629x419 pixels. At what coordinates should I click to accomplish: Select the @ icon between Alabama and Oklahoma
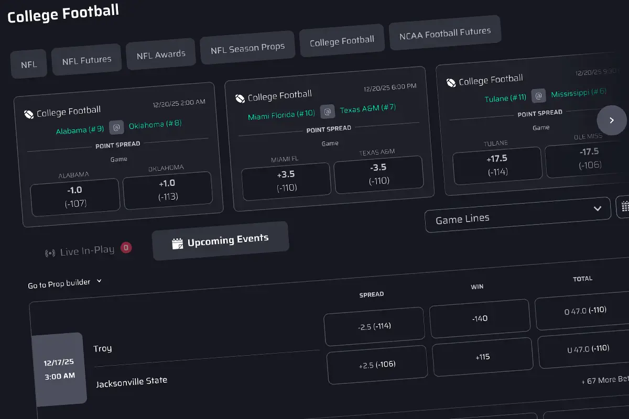(116, 127)
